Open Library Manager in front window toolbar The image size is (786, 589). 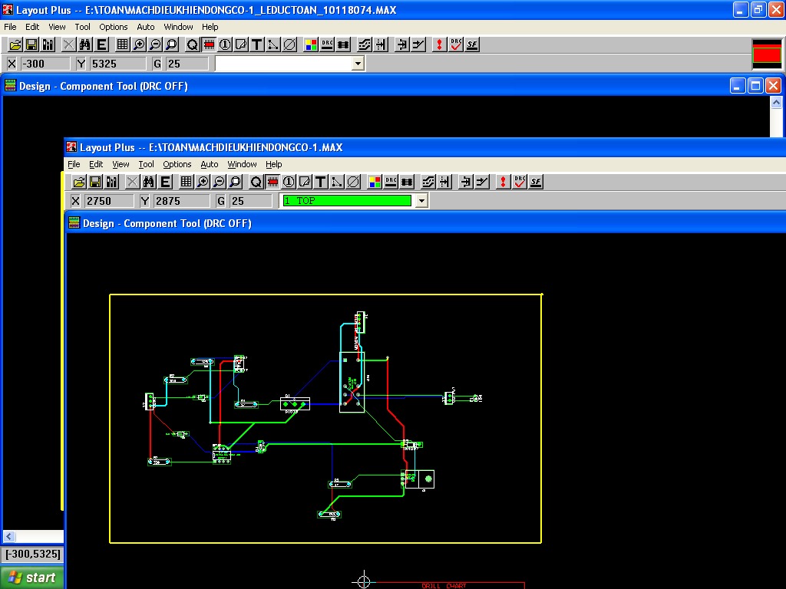(111, 182)
